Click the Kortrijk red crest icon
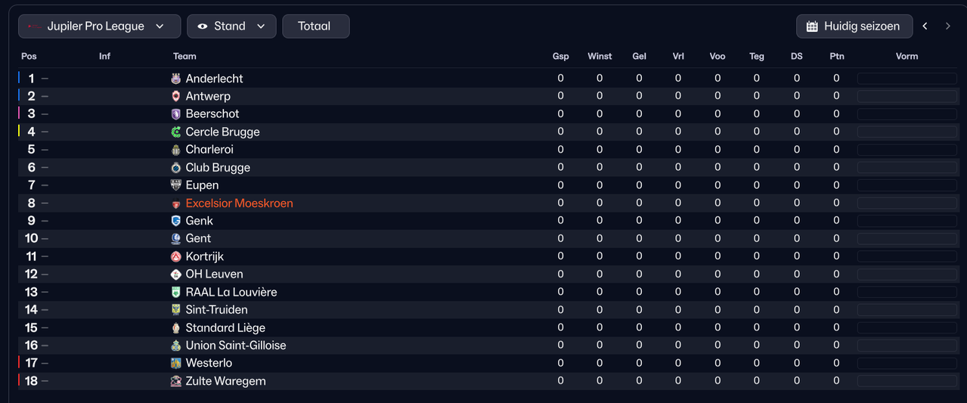This screenshot has width=967, height=403. (x=176, y=256)
